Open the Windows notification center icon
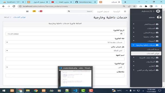Viewport: 165px width, 93px height. coord(160,91)
